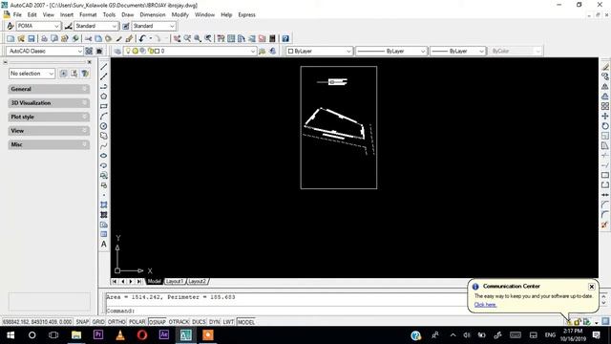Toggle OTRACK in status bar
Image resolution: width=611 pixels, height=344 pixels.
pos(179,322)
